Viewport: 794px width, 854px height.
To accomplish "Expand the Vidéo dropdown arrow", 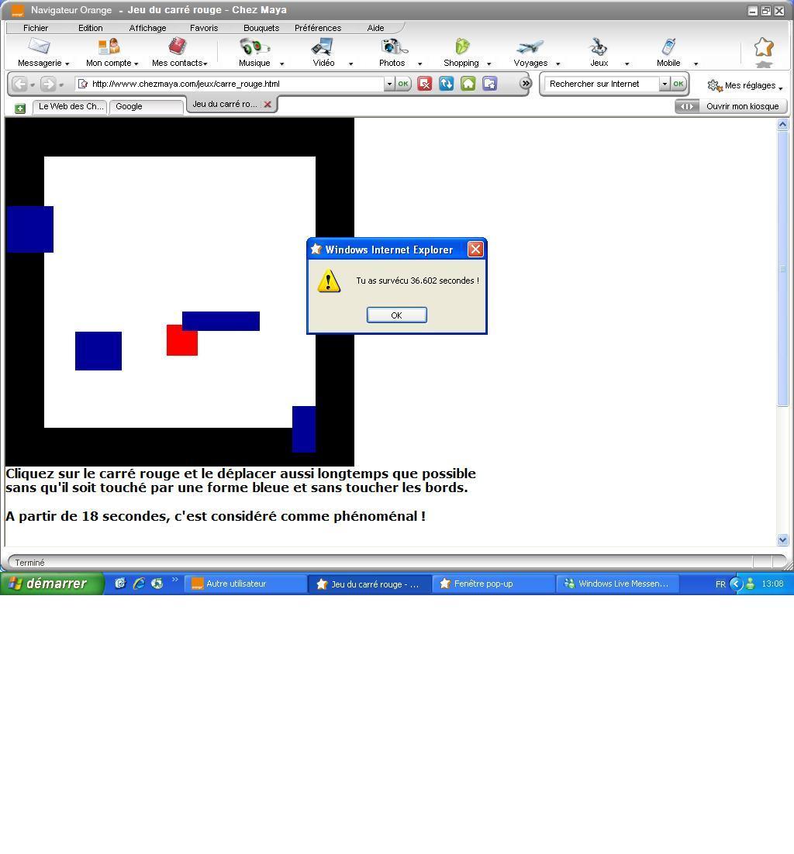I will (350, 64).
